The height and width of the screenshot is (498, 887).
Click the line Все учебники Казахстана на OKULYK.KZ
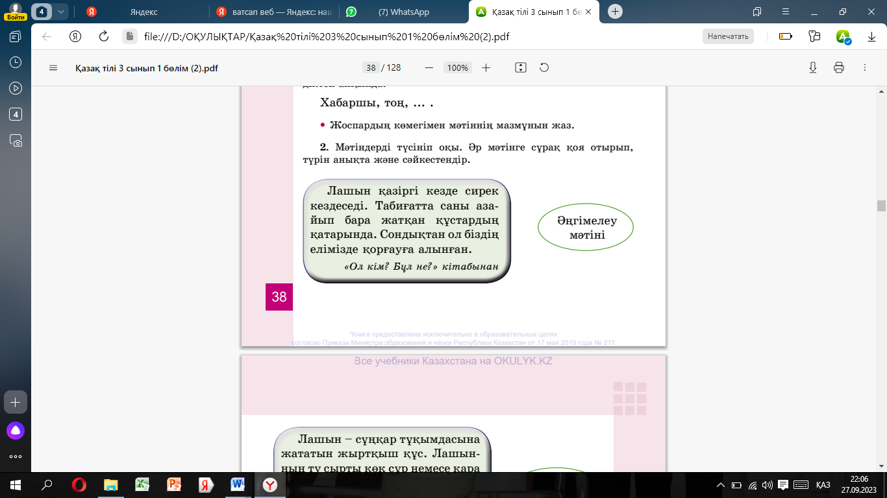(x=453, y=361)
